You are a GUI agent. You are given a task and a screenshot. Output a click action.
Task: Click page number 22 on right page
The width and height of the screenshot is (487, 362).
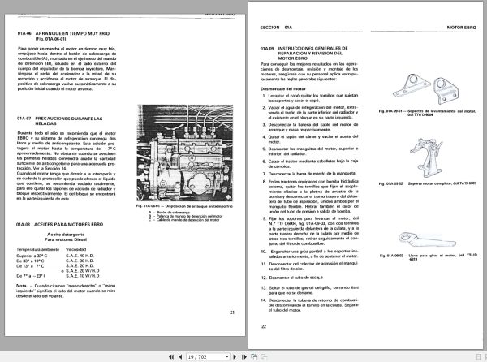pos(264,326)
